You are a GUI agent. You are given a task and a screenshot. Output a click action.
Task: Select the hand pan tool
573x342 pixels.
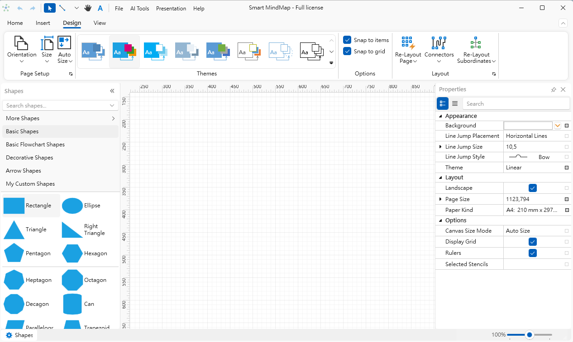tap(88, 8)
